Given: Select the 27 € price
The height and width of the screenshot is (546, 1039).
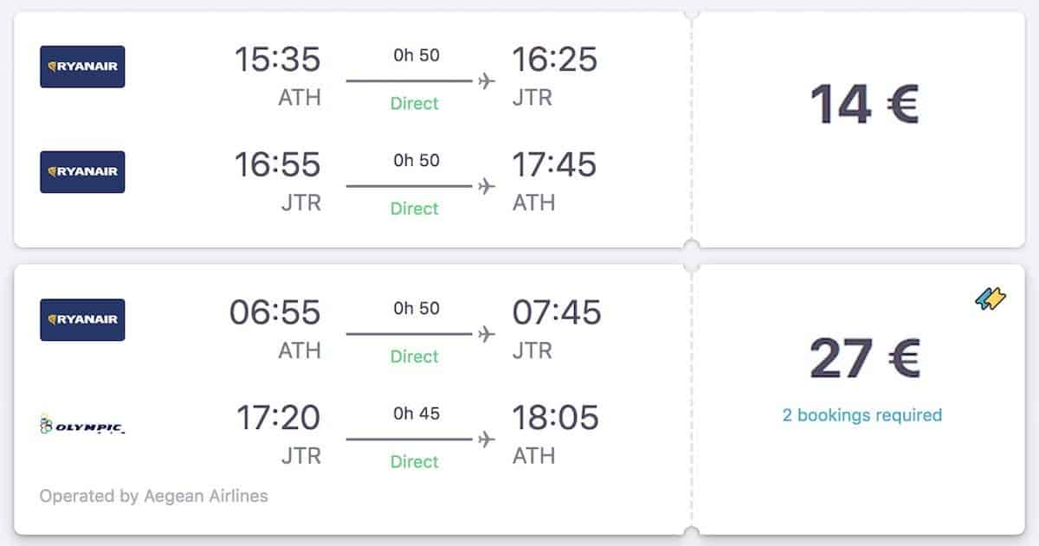Looking at the screenshot, I should [x=863, y=357].
